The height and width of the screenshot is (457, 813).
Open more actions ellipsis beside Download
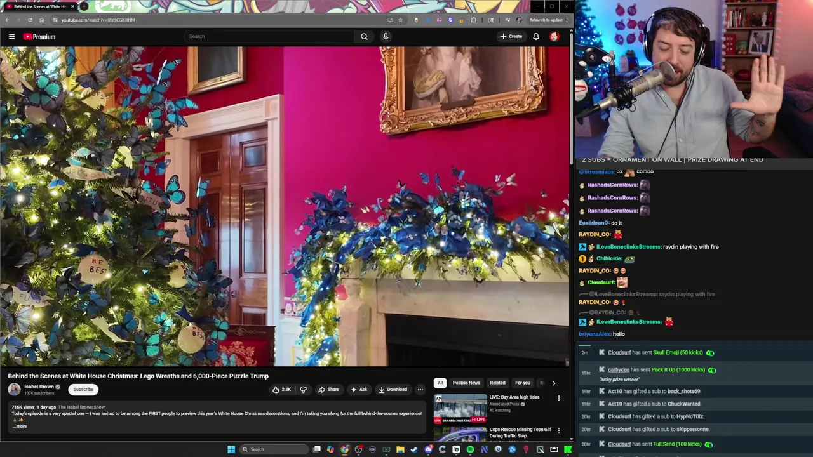tap(420, 389)
